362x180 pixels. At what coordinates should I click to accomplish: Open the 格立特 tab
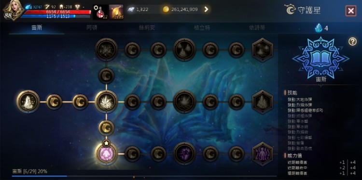click(202, 28)
